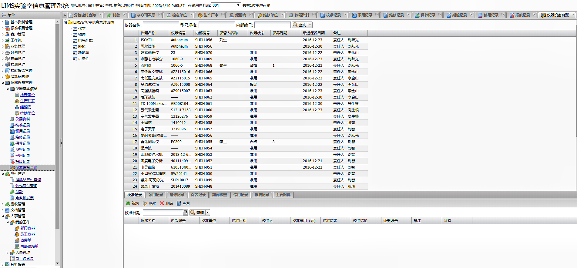Select the 物理 tree item
This screenshot has height=268, width=577.
[82, 35]
